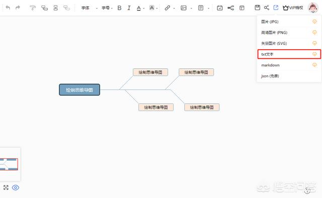This screenshot has height=198, width=322.
Task: Select the upper-left child topic node
Action: (x=150, y=72)
